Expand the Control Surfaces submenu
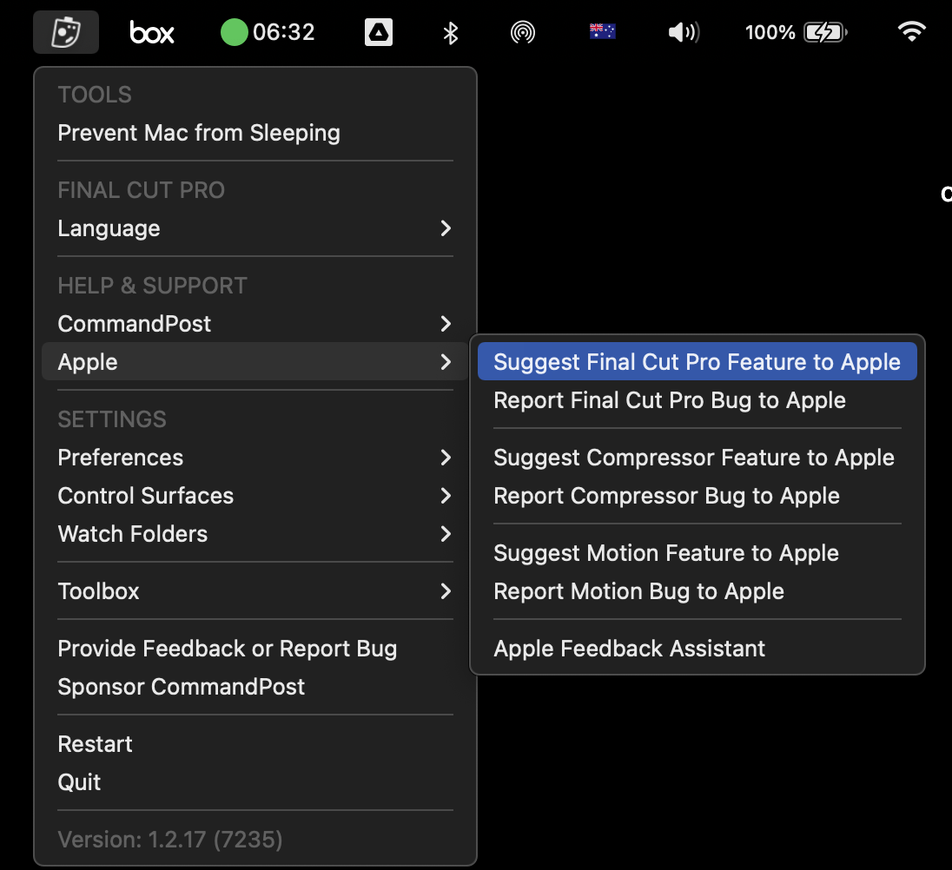The height and width of the screenshot is (870, 952). click(x=255, y=496)
